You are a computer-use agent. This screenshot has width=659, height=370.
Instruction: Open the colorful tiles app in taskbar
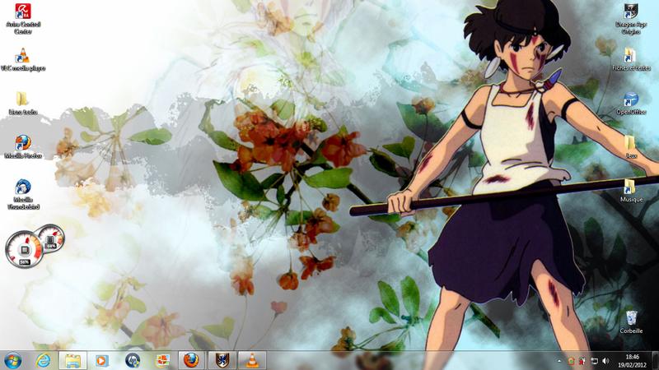(162, 360)
